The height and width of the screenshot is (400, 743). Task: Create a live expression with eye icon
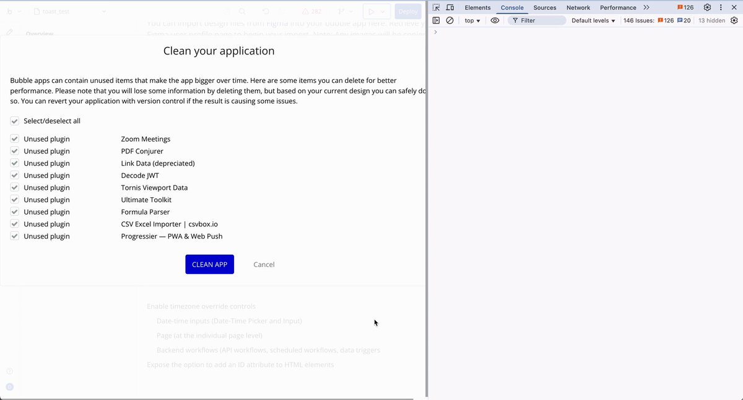[x=495, y=20]
